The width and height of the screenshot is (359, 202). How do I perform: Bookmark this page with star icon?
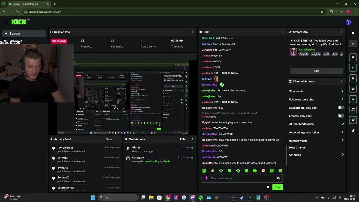coord(322,12)
